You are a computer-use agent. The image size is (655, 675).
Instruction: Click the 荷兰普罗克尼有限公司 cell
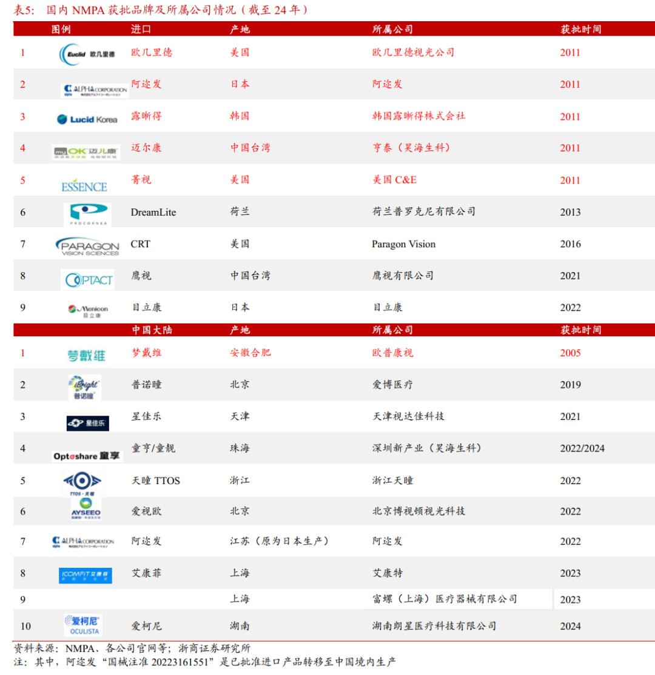424,211
